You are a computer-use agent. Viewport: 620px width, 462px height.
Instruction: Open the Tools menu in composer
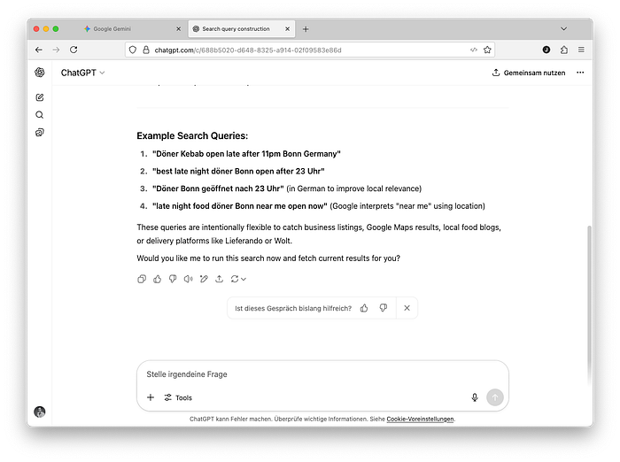[x=178, y=397]
